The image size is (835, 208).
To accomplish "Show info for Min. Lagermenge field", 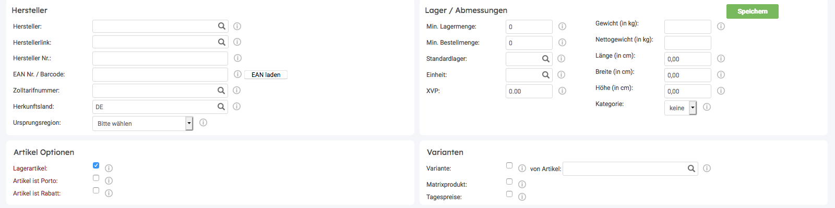I will pos(563,26).
